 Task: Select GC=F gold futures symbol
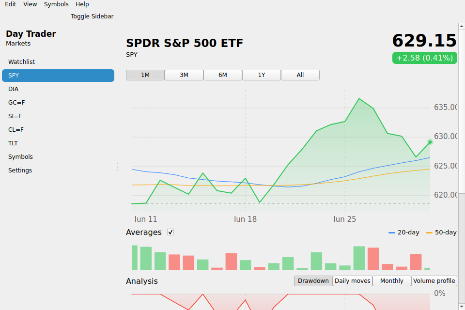tap(58, 103)
